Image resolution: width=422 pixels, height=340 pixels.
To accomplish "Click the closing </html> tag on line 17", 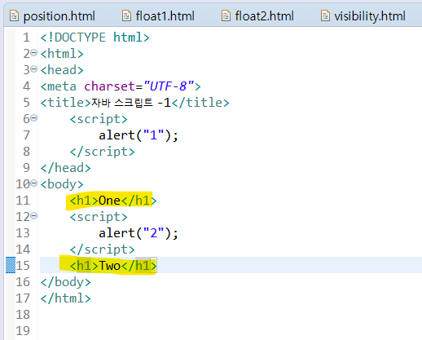I will 65,298.
